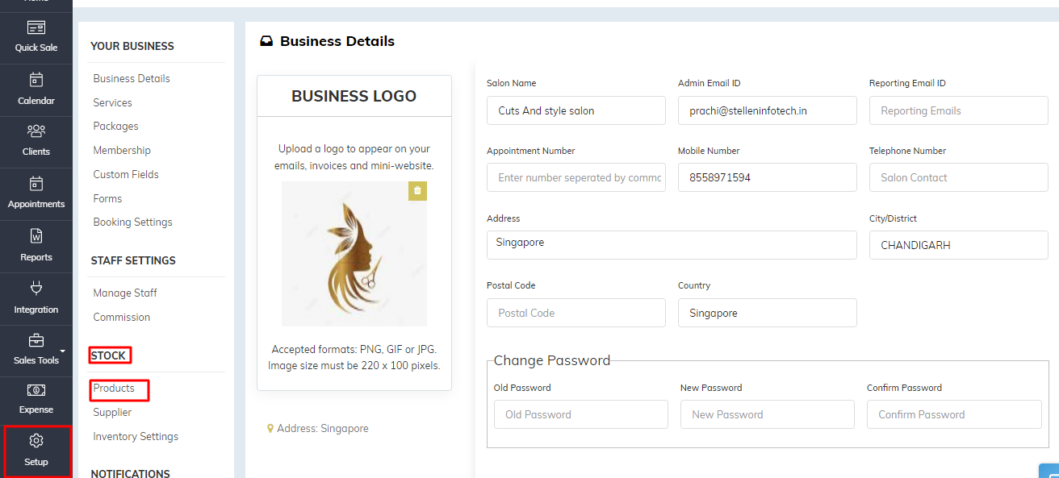Click the Reporting Email ID field
This screenshot has width=1059, height=478.
coord(958,110)
